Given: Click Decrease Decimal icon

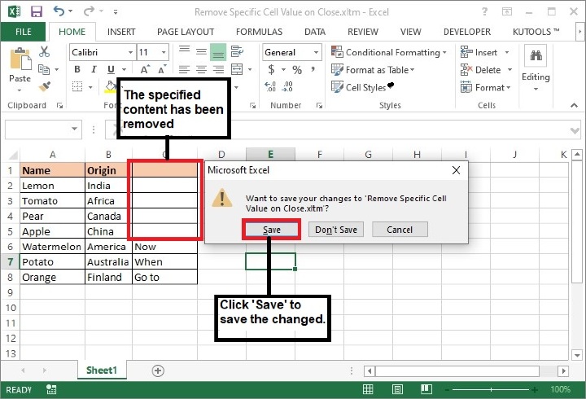Looking at the screenshot, I should click(x=287, y=86).
